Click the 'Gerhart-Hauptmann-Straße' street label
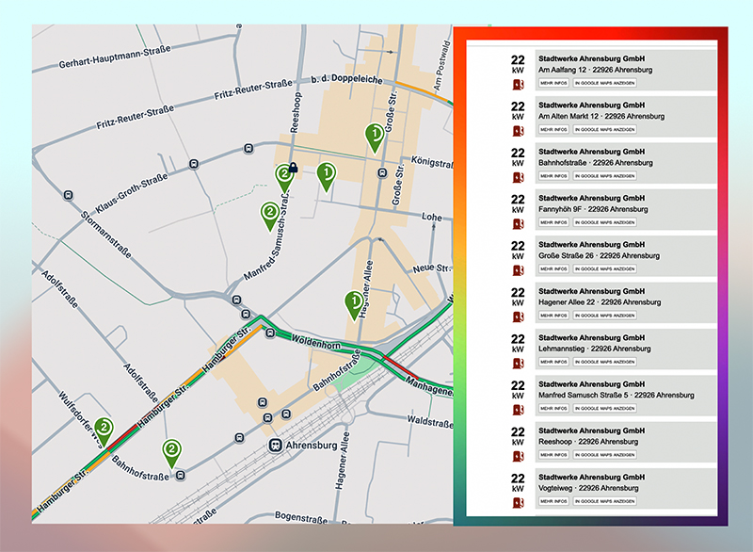 point(115,57)
